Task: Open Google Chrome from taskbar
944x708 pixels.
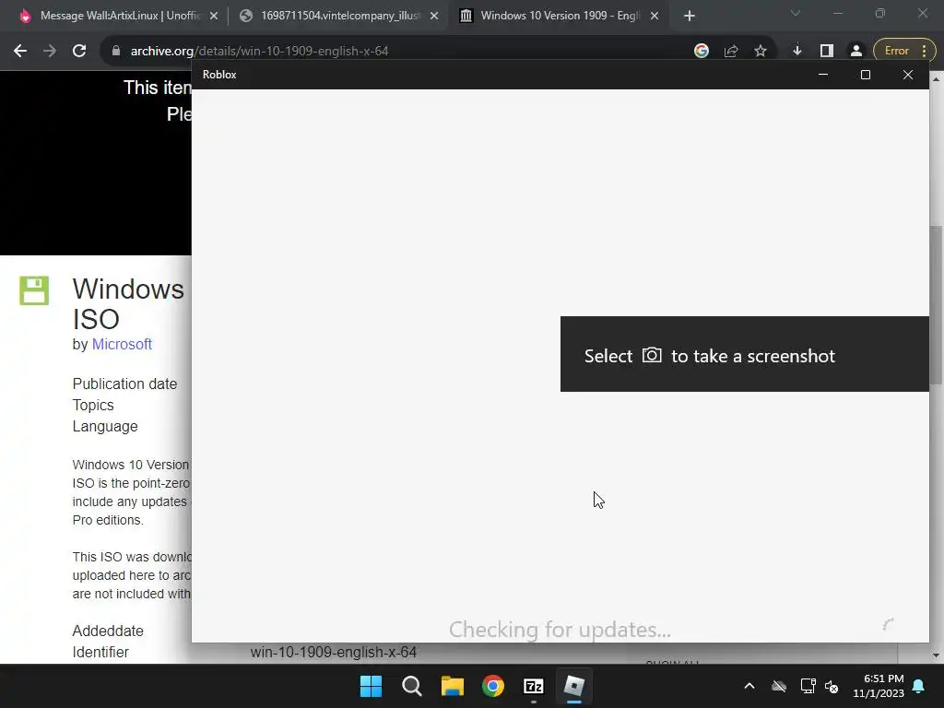Action: point(493,686)
